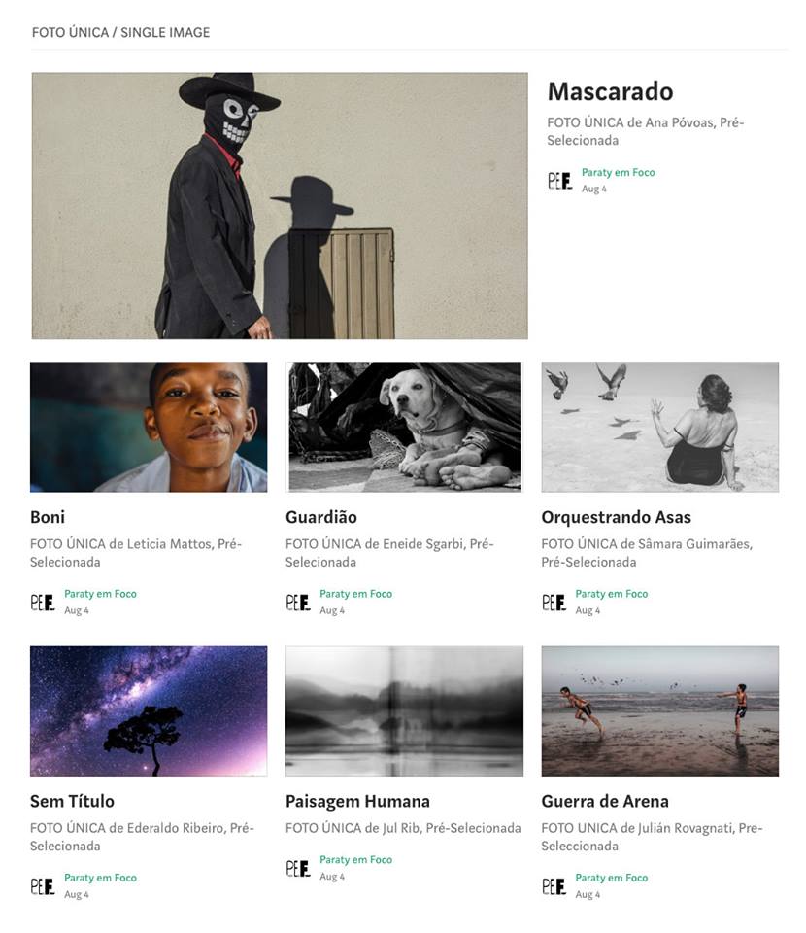Click the PEF logo under Orquestrando Asas
This screenshot has width=806, height=933.
(554, 602)
